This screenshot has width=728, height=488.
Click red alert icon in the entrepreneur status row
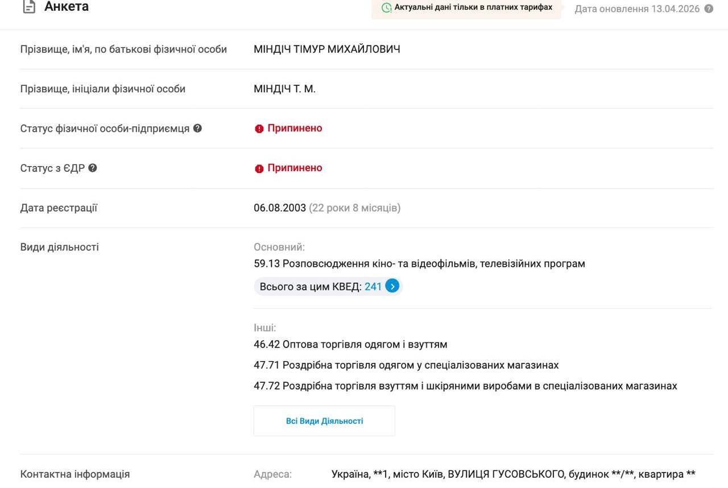click(259, 129)
